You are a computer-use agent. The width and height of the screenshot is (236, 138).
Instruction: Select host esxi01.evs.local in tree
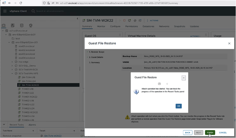point(26,46)
